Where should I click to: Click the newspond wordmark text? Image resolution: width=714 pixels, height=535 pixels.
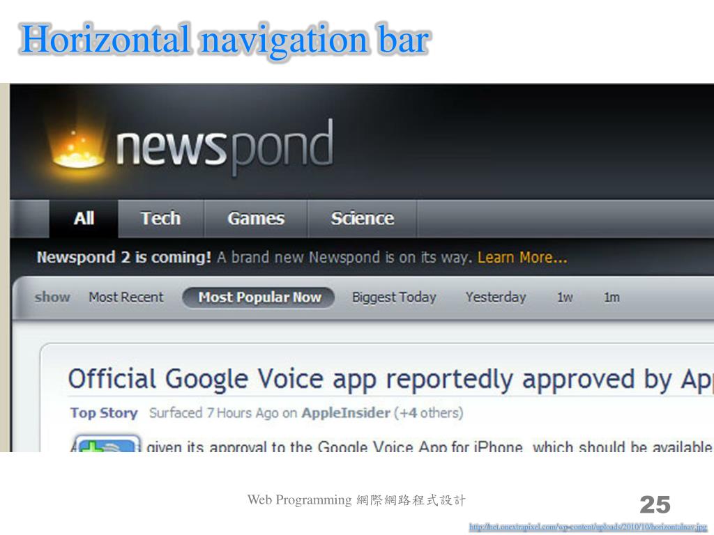tap(225, 147)
